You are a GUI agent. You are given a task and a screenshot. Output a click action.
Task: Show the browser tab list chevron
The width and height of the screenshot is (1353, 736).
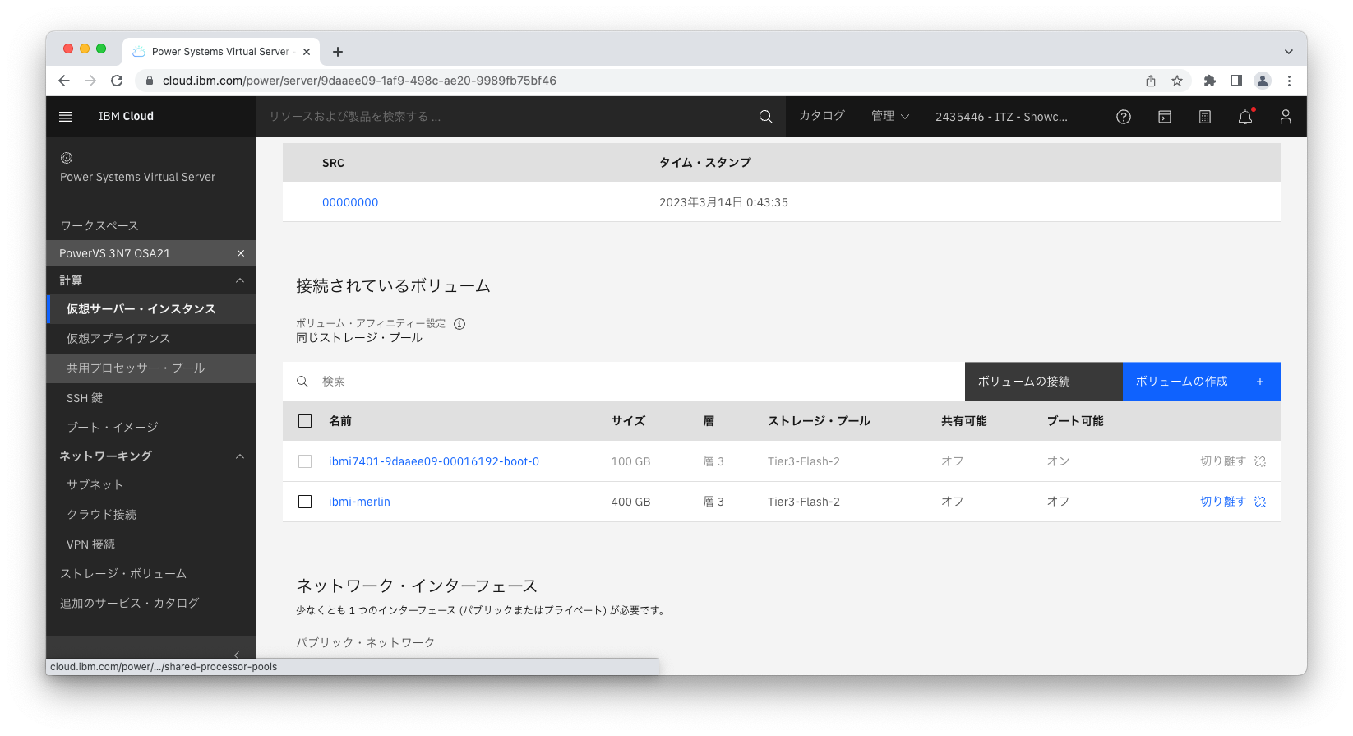tap(1288, 52)
